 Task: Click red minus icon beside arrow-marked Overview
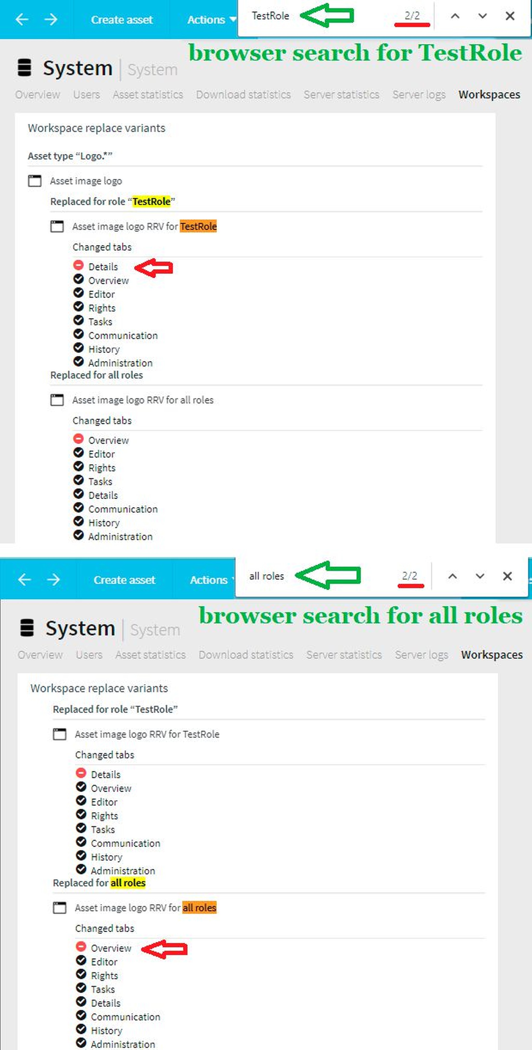[x=81, y=946]
